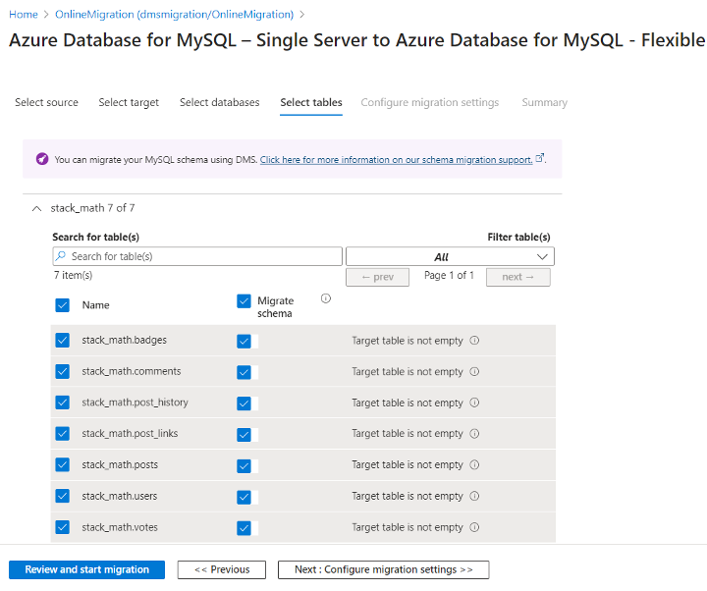The image size is (707, 591).
Task: Uncheck the stack_math.badges table checkbox
Action: (x=63, y=341)
